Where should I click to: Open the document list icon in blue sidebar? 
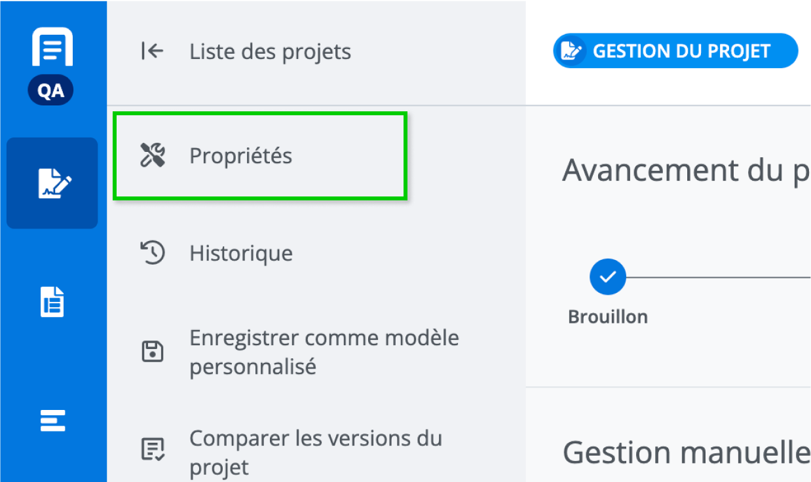pos(52,302)
